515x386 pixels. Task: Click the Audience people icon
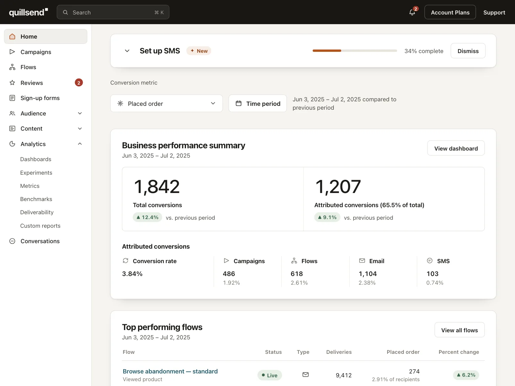click(12, 113)
